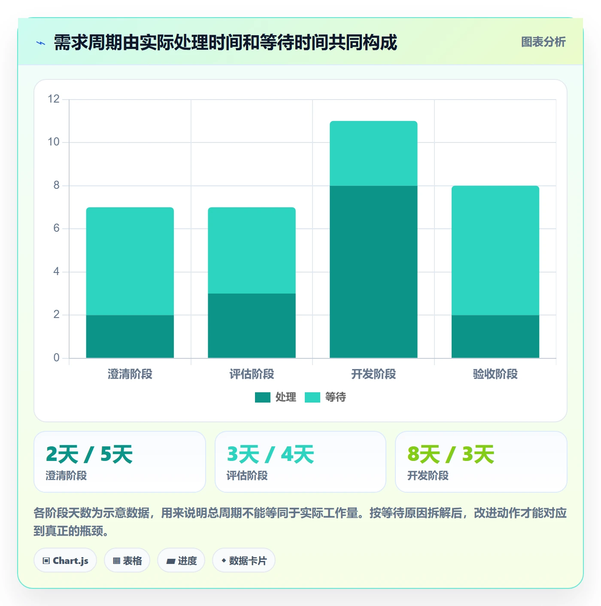Click the lightning bolt icon beside title

coord(41,43)
